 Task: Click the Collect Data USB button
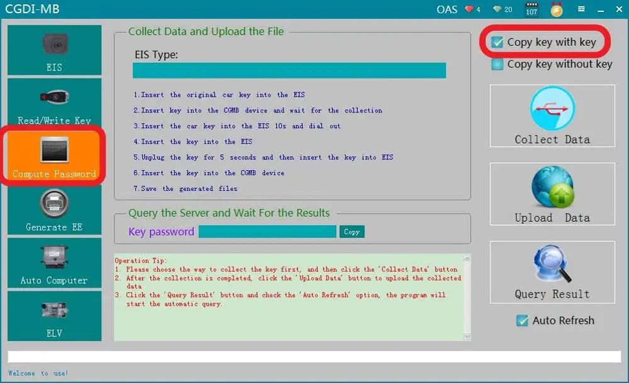(552, 116)
